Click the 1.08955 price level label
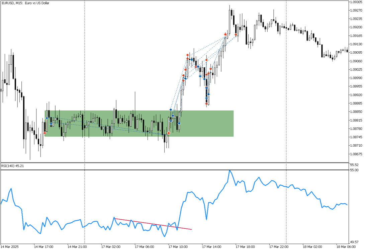367x250 pixels. 356,86
